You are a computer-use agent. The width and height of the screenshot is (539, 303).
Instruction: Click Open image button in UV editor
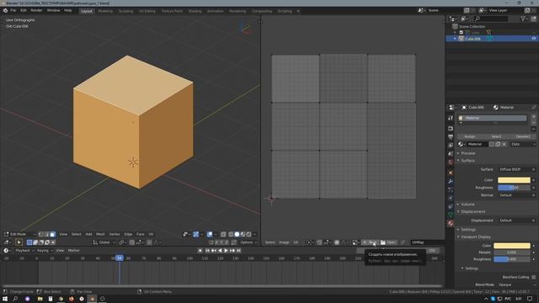[x=388, y=242]
